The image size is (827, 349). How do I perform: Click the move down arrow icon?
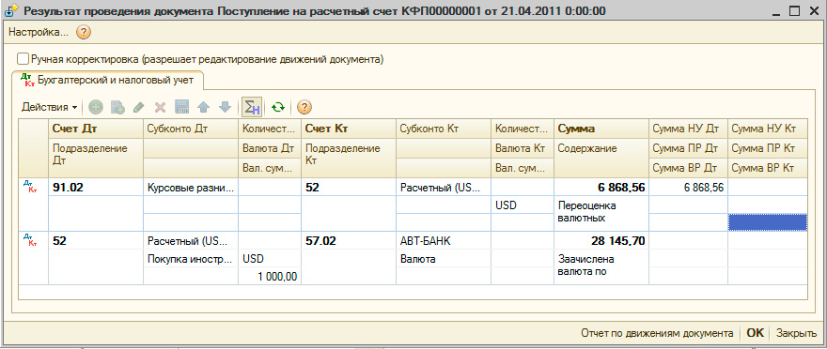[x=226, y=107]
